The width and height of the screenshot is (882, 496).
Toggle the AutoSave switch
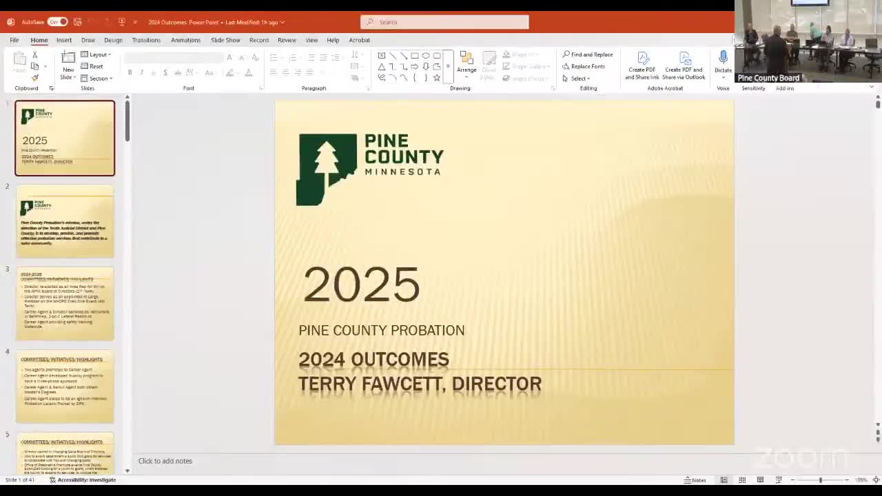coord(57,22)
